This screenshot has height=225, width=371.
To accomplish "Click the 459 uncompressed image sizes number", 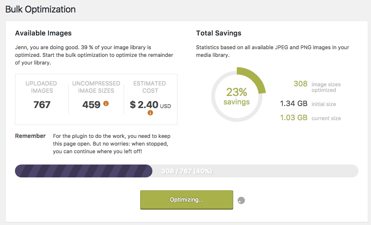I will click(x=91, y=104).
